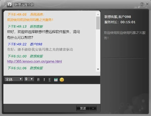Viewport: 151px width, 116px height.
Task: Click the 联想远程协助 window title
Action: tap(24, 5)
